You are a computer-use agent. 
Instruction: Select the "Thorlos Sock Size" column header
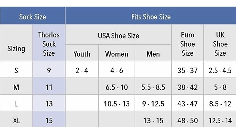49,44
